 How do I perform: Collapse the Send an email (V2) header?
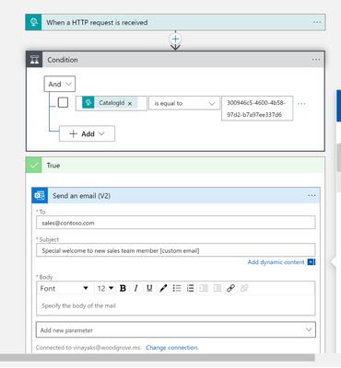176,196
